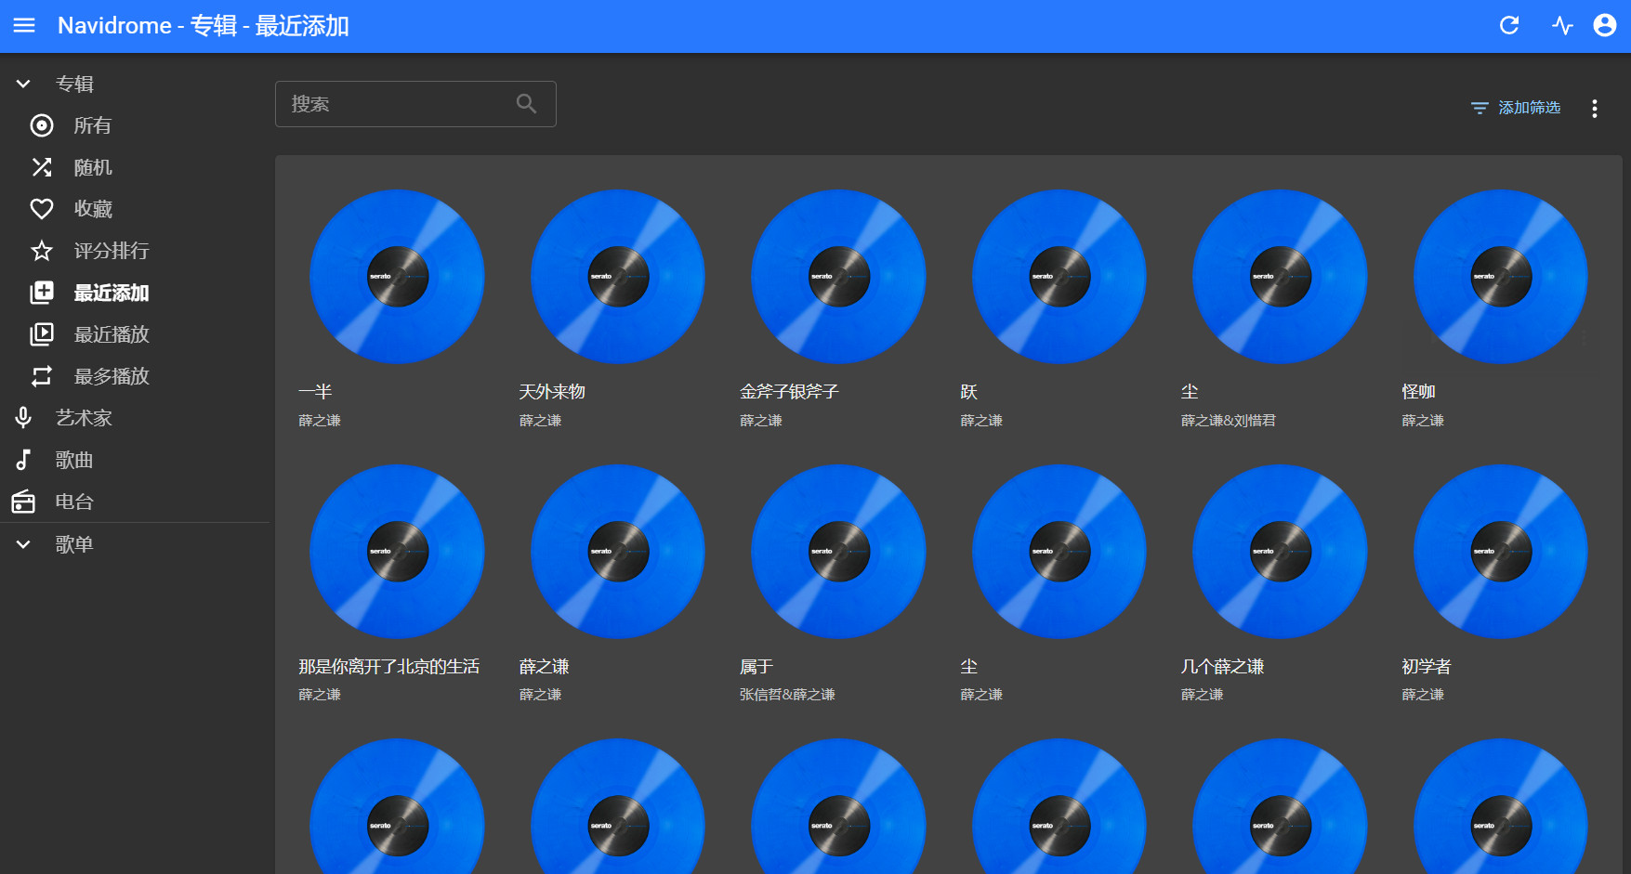Click artist 薛之谦 under 跃
Screen dimensions: 1631x874
[981, 421]
